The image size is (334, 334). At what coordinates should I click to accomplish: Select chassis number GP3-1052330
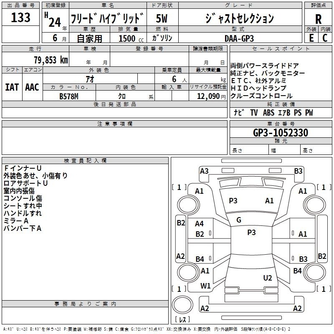click(281, 133)
